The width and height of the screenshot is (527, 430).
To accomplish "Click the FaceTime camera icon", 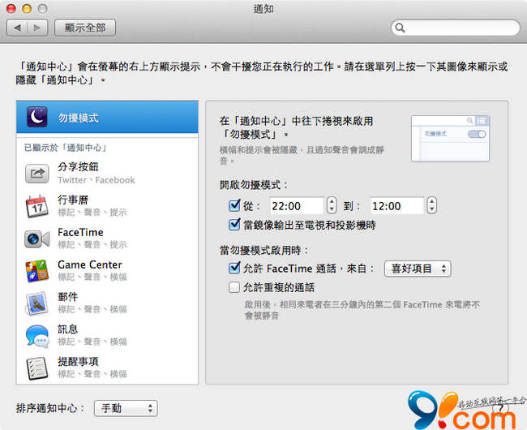I will (x=37, y=239).
